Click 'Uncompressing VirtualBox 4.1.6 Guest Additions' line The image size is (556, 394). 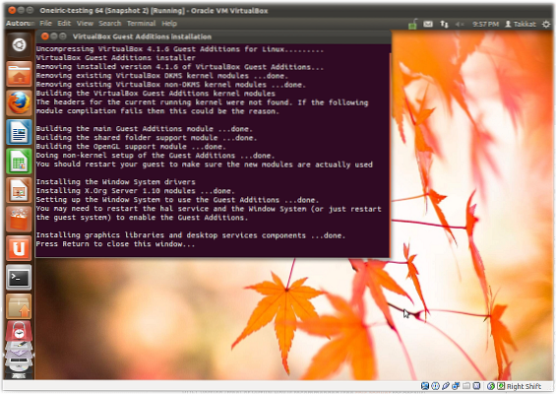click(180, 49)
